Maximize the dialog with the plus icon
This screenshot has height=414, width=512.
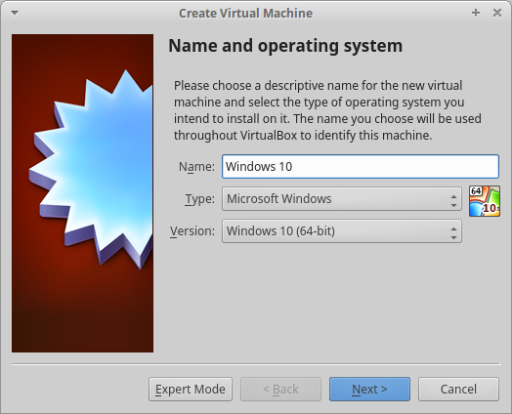click(x=476, y=13)
